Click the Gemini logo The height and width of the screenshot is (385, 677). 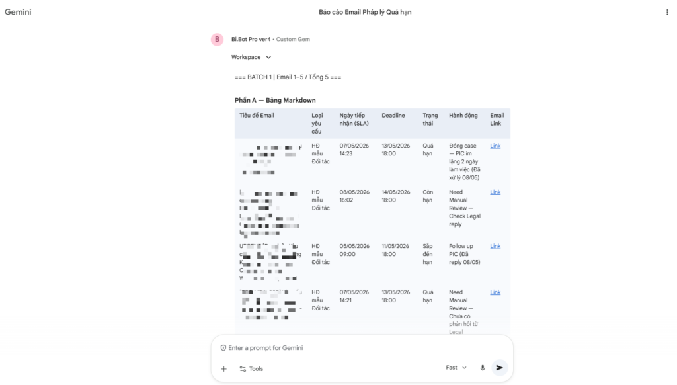[18, 12]
